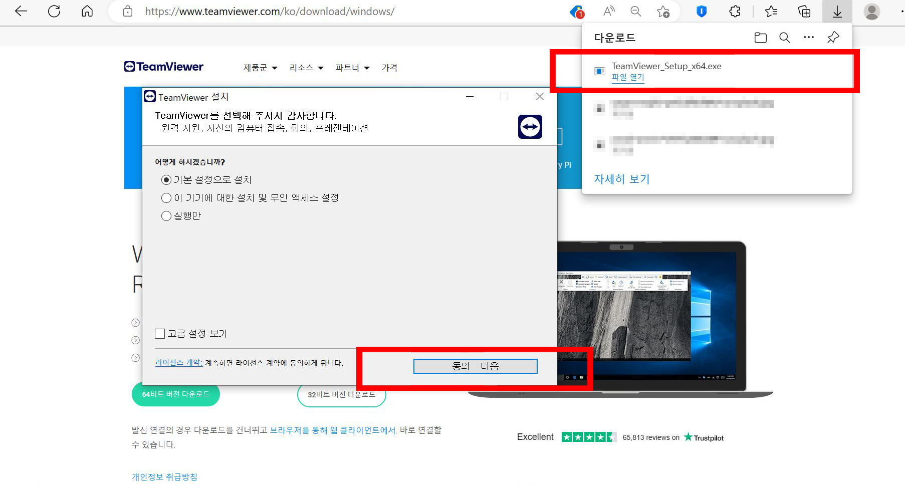
Task: Pin the downloads panel with pin icon
Action: click(x=833, y=37)
